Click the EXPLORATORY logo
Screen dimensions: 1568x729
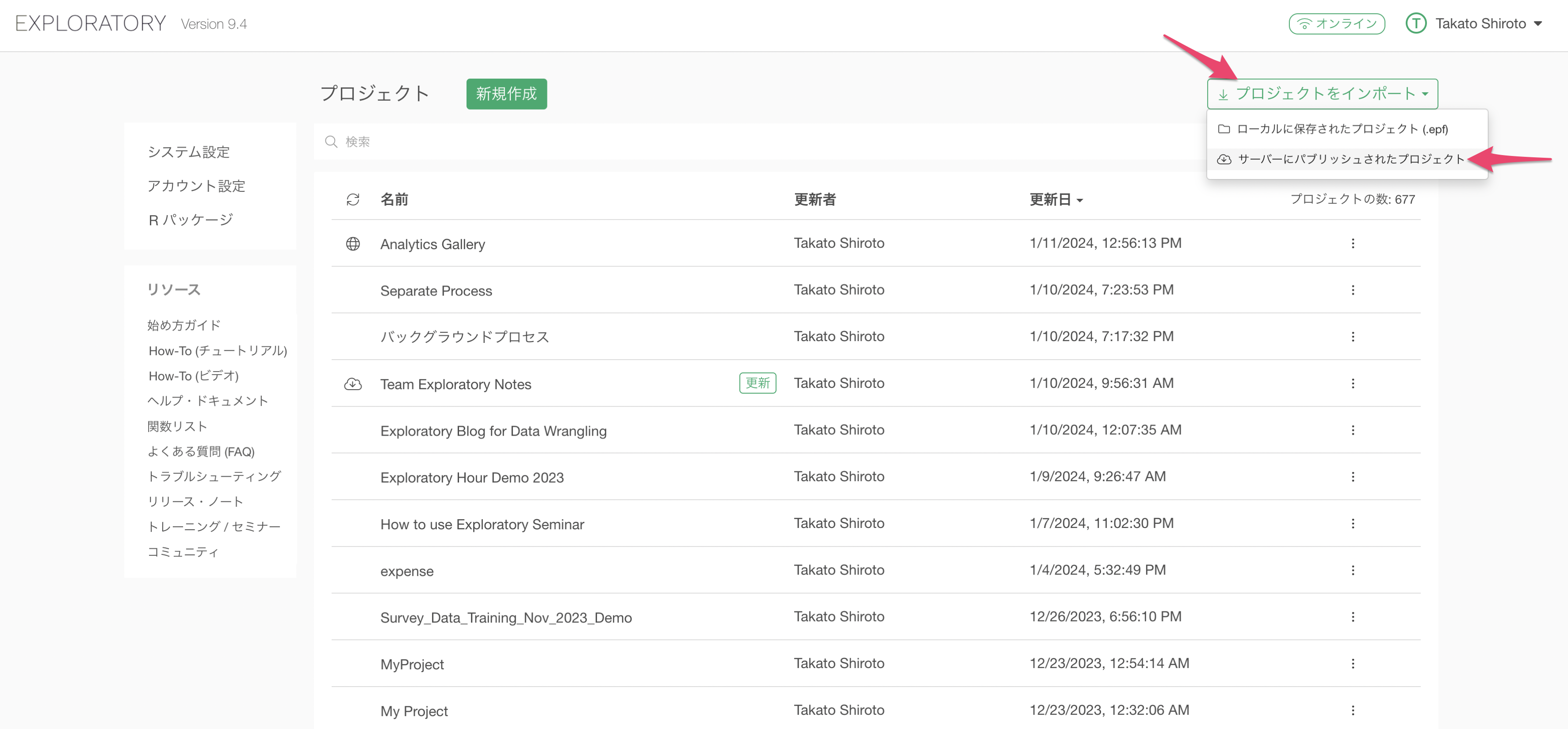coord(91,23)
